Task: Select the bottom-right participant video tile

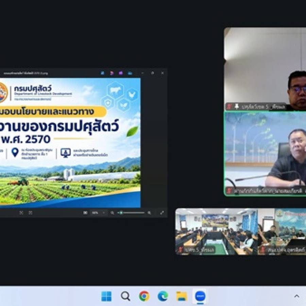Action: pyautogui.click(x=282, y=232)
